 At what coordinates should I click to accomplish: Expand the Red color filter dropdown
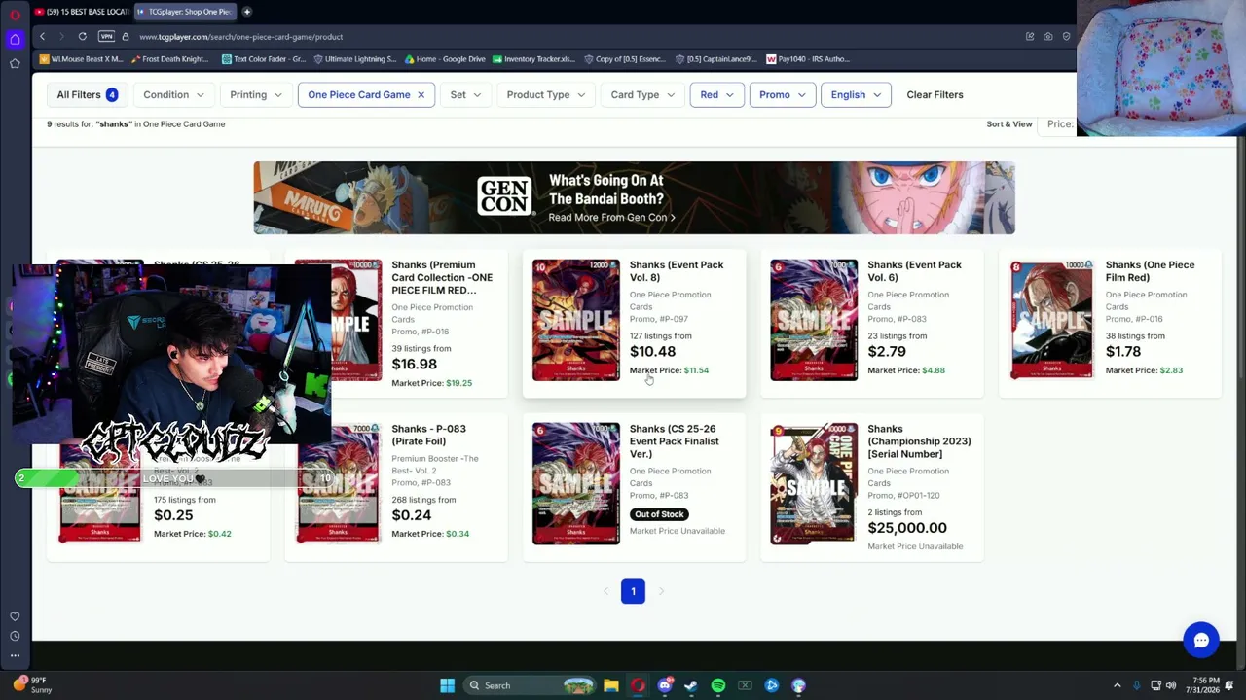click(716, 95)
